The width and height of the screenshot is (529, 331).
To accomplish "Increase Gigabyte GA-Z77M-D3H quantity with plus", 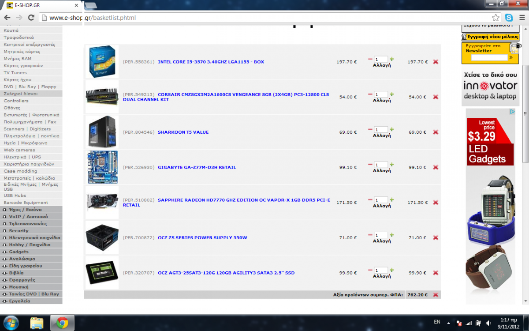I will coord(392,164).
